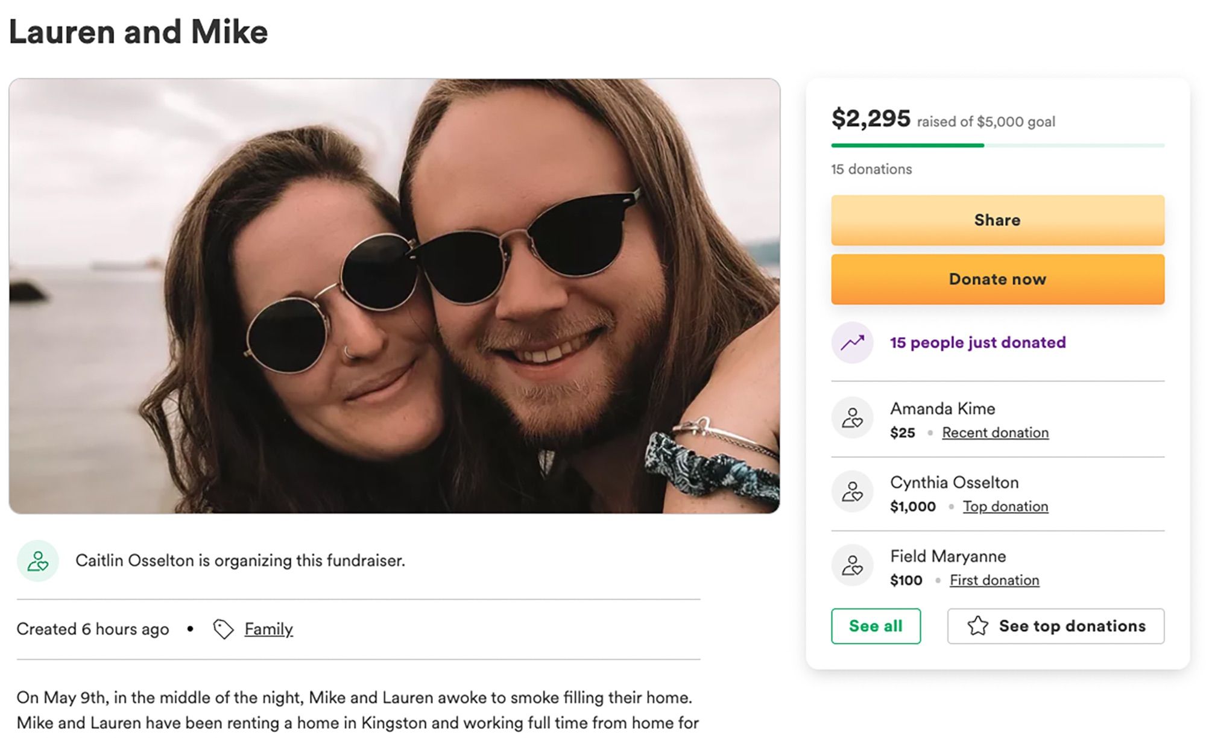Click Field Maryanne's donor avatar icon
This screenshot has width=1206, height=738.
[x=852, y=566]
